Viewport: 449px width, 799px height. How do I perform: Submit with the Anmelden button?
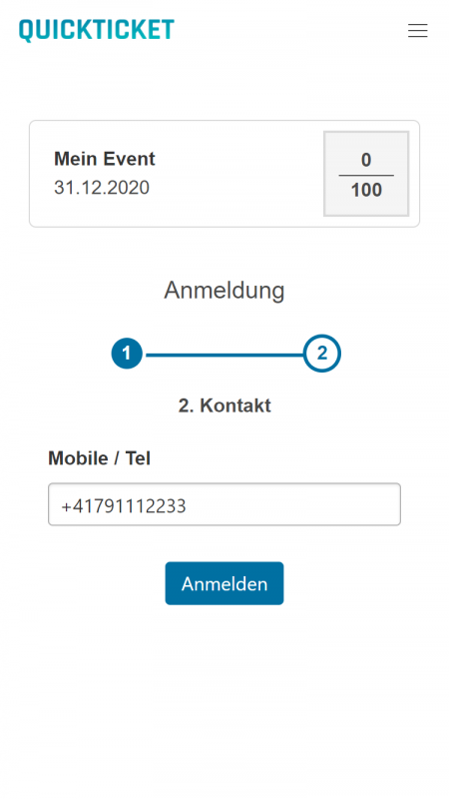pyautogui.click(x=224, y=583)
